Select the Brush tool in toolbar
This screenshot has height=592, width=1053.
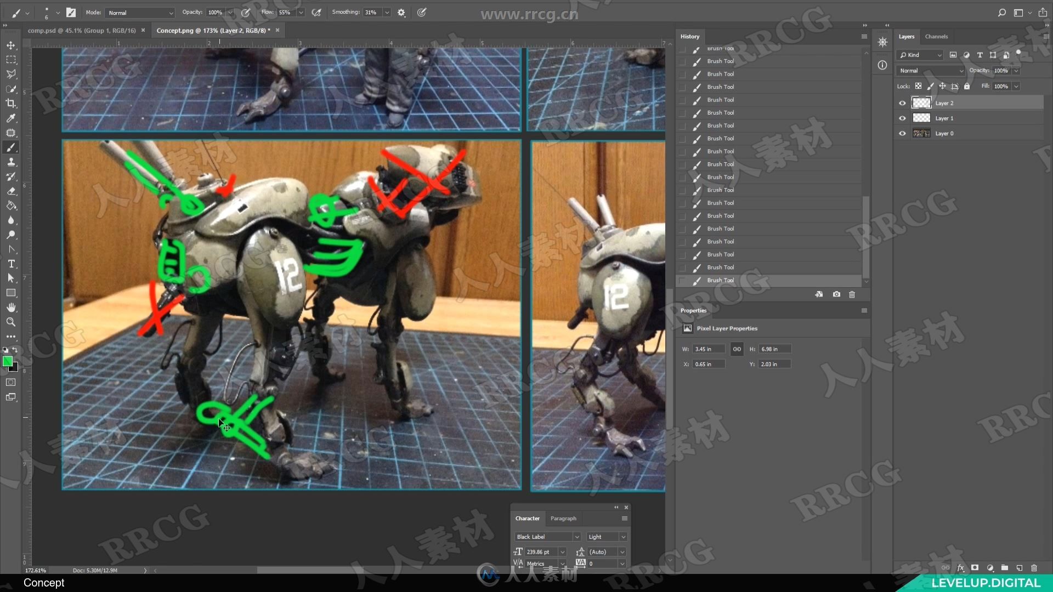pyautogui.click(x=11, y=147)
